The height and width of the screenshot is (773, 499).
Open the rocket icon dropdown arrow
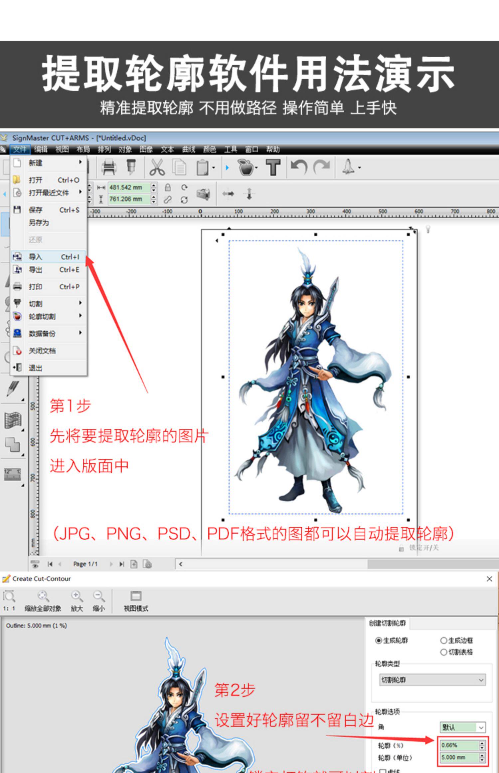(360, 168)
